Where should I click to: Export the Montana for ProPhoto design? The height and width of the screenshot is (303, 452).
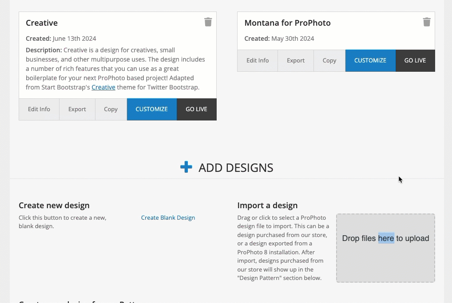(295, 61)
